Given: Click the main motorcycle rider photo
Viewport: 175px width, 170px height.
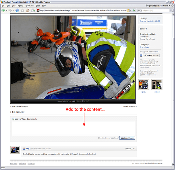Looking at the screenshot, I should (73, 57).
